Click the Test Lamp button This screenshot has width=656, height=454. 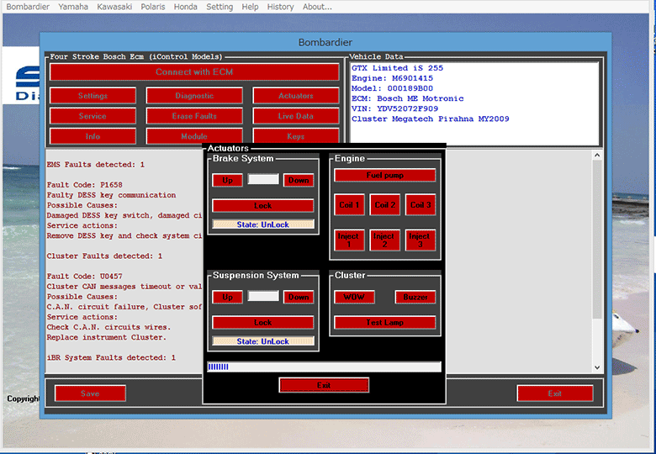click(x=385, y=323)
